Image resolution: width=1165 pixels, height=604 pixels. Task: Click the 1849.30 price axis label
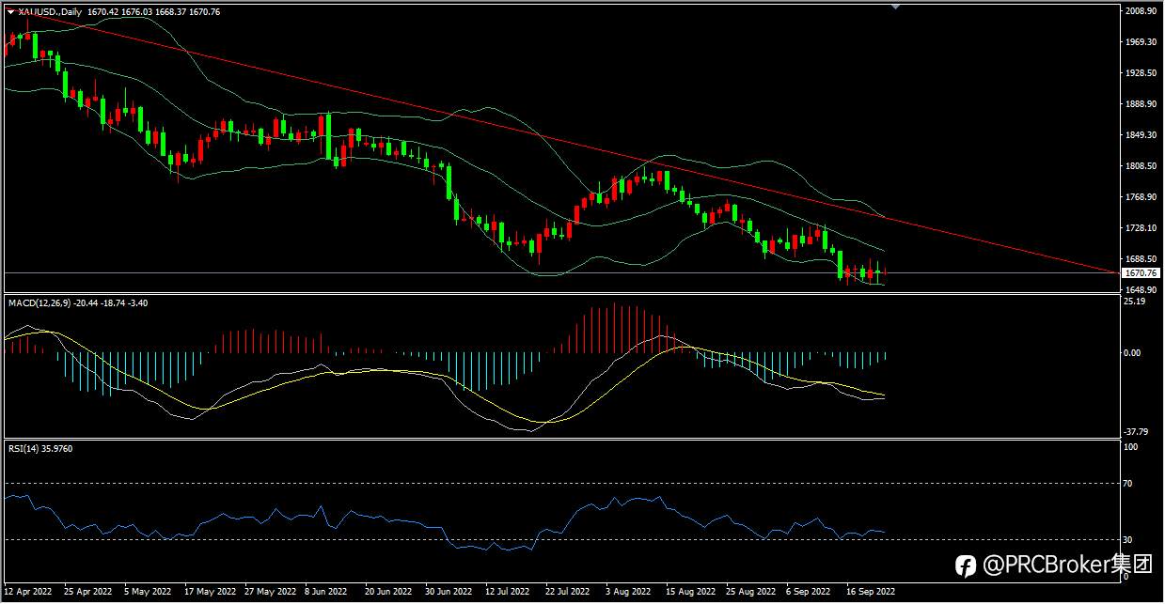pos(1139,135)
